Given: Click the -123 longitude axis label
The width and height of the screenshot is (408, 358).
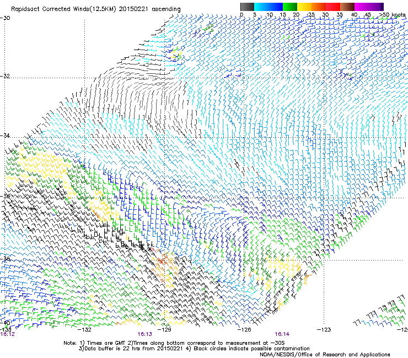Looking at the screenshot, I should (x=324, y=330).
